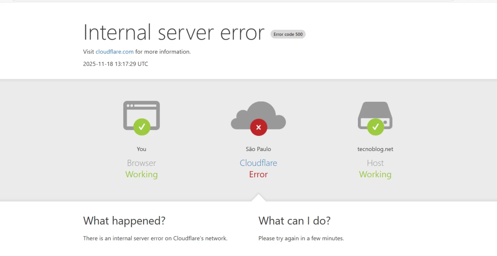Click the green checkmark on the server icon
This screenshot has width=497, height=256.
[375, 127]
